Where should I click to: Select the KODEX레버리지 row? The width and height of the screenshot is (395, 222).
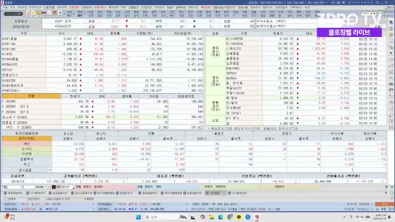(x=102, y=86)
